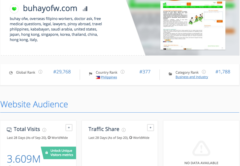Image resolution: width=240 pixels, height=166 pixels.
Task: Click the bar chart icon beside buhayofw.com
Action: (85, 9)
